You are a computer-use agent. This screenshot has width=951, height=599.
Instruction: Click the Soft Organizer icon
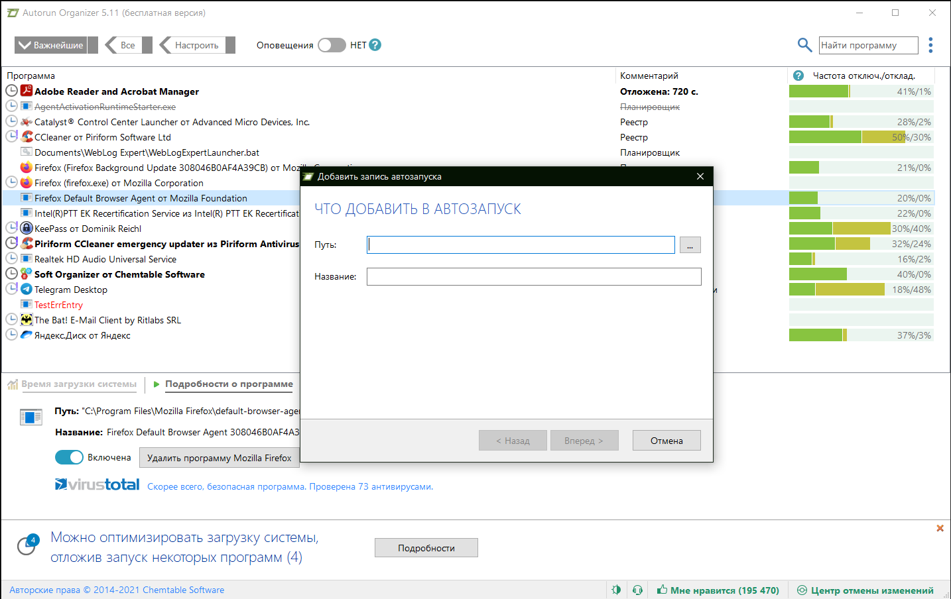(x=27, y=274)
